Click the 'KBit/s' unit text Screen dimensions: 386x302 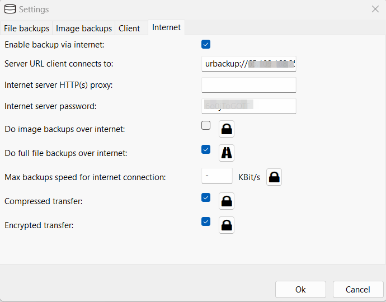click(x=249, y=177)
